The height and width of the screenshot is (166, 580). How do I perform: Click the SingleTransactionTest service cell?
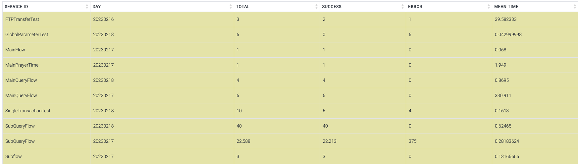[28, 111]
